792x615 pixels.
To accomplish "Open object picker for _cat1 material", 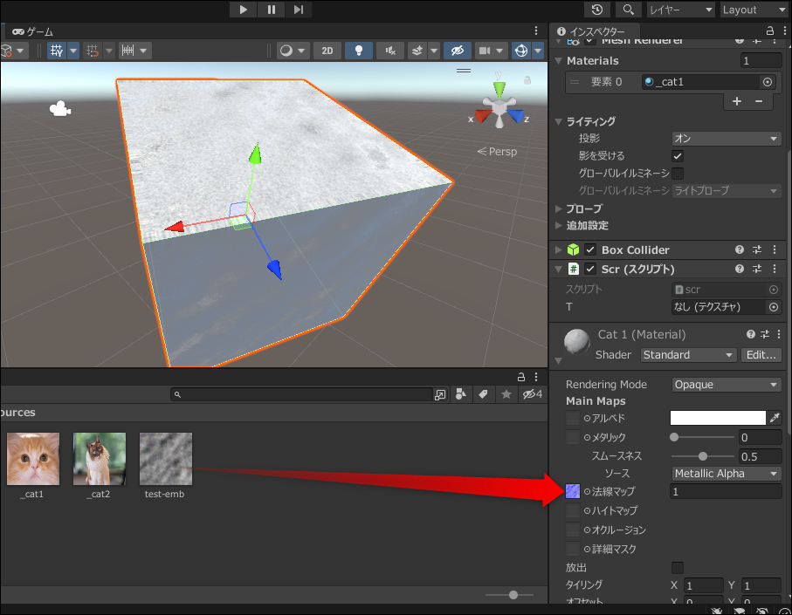I will (768, 82).
